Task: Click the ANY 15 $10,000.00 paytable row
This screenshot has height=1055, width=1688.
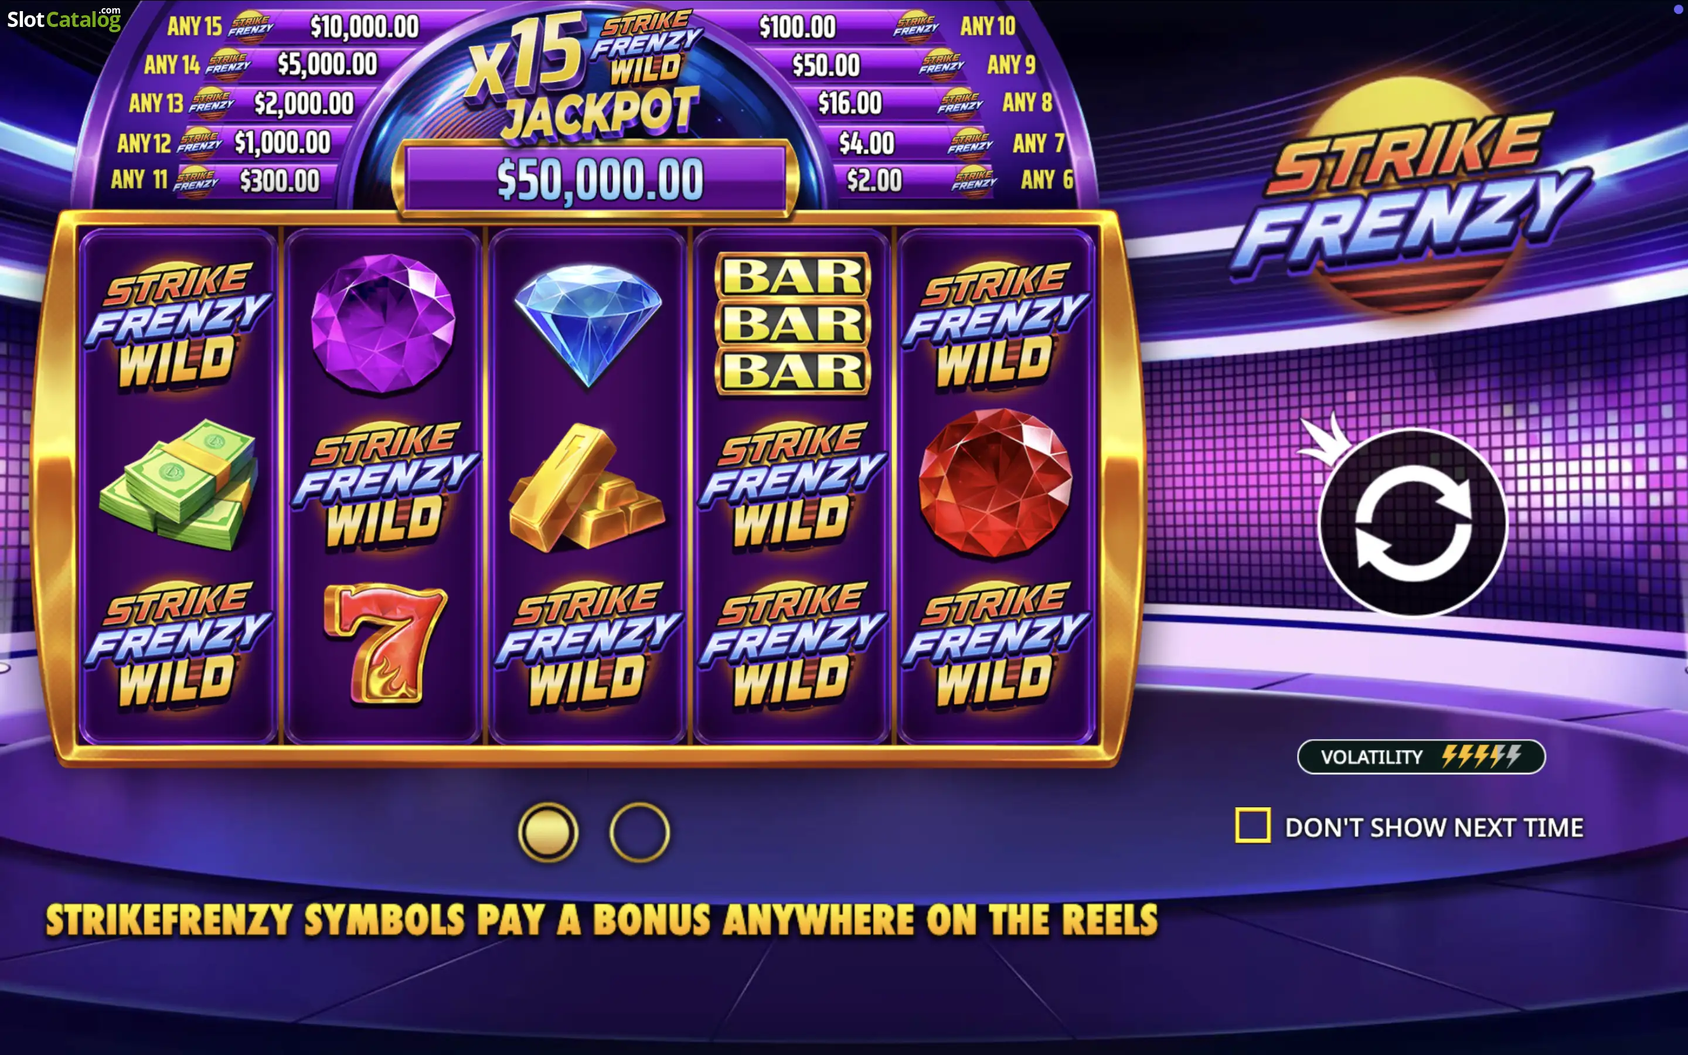Action: [x=293, y=26]
